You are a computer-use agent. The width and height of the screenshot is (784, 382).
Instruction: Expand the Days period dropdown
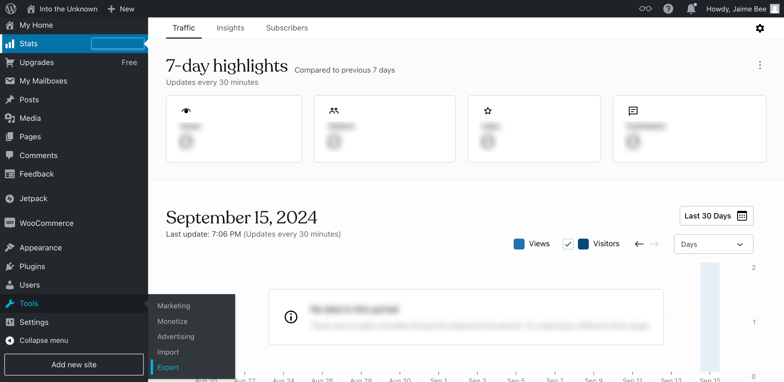[713, 244]
